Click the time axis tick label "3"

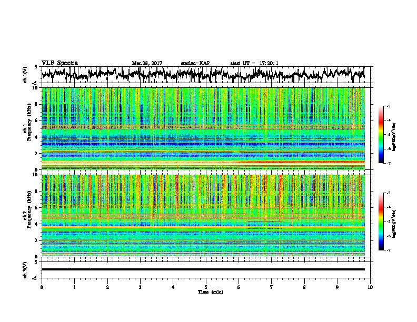click(x=140, y=287)
